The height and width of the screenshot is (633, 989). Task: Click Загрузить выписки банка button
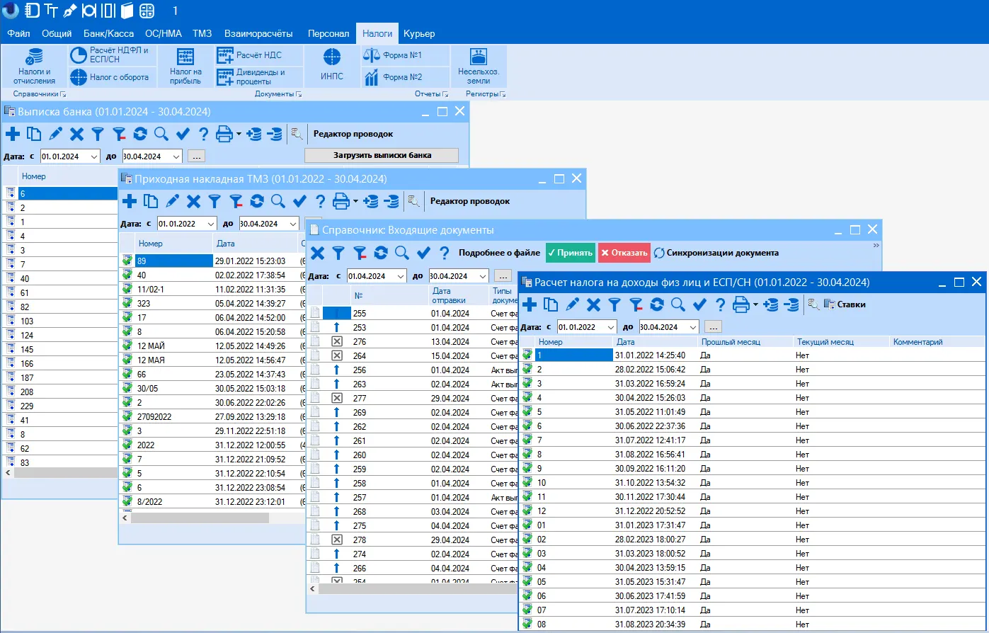tap(382, 155)
